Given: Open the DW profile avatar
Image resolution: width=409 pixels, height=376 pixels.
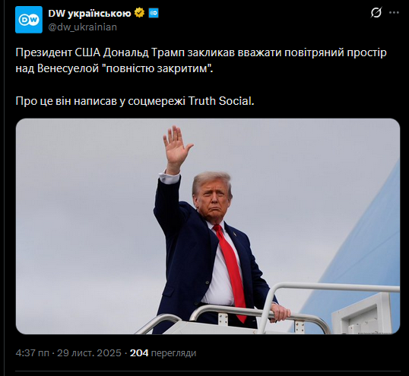Looking at the screenshot, I should coord(29,20).
